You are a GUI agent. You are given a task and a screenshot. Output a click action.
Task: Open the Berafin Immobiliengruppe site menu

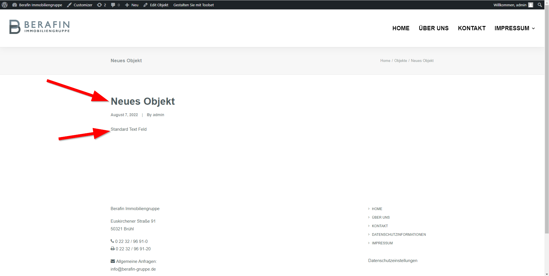[x=37, y=5]
